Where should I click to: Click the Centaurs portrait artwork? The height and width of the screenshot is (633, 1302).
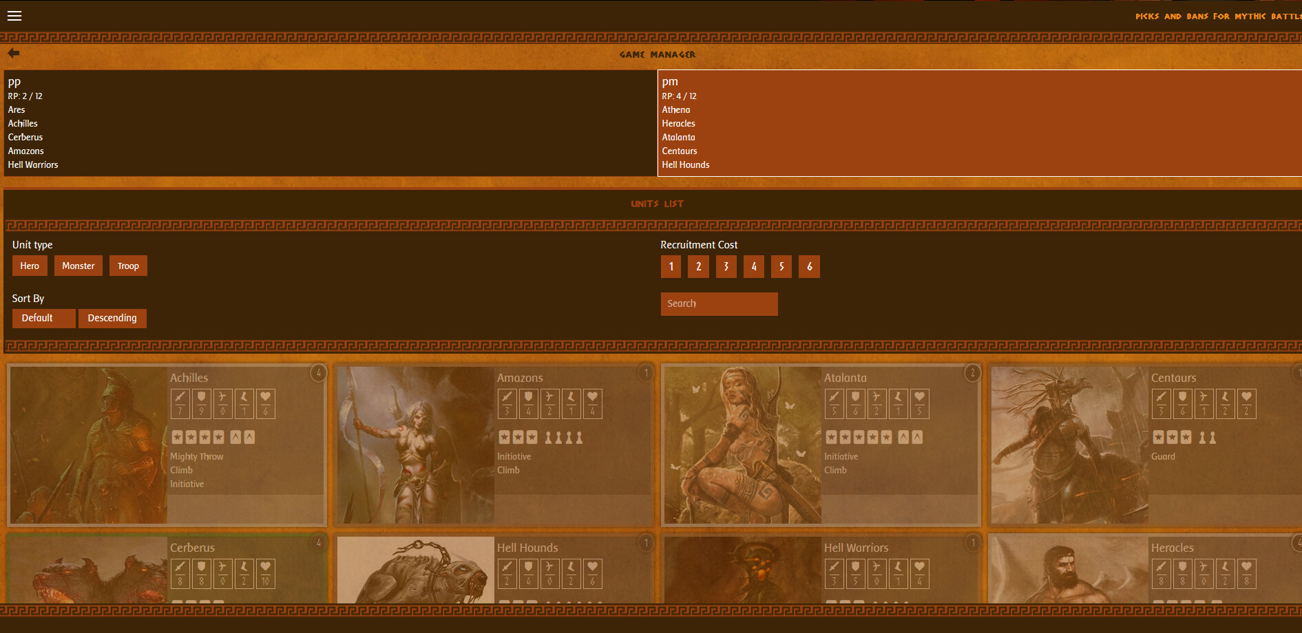tap(1070, 444)
